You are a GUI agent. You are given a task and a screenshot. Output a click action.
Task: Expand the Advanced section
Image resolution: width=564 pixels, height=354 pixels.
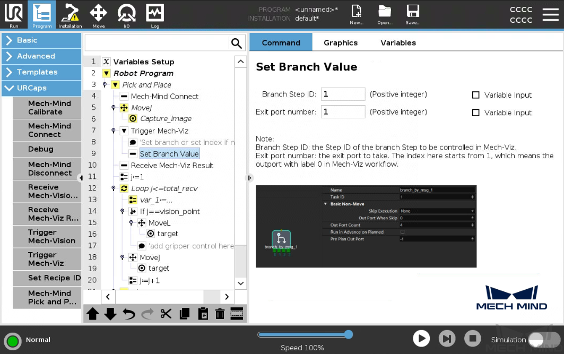pyautogui.click(x=41, y=56)
